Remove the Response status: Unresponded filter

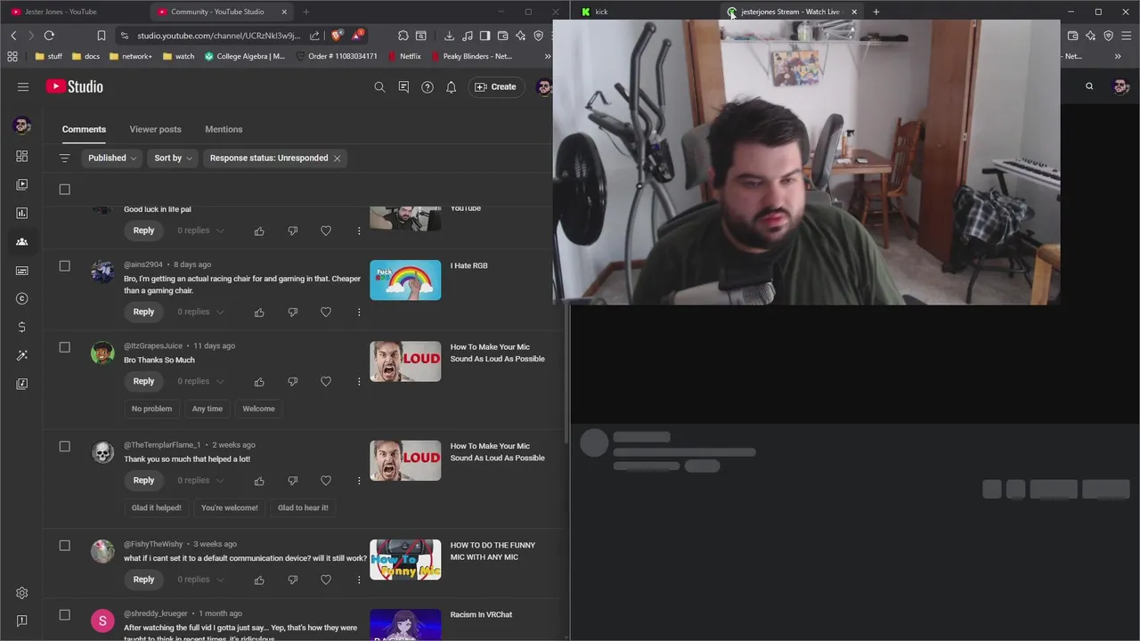coord(337,158)
